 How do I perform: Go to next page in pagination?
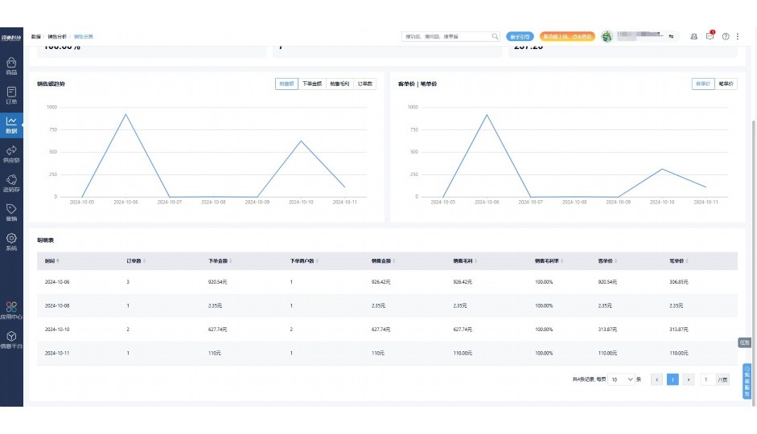point(689,379)
